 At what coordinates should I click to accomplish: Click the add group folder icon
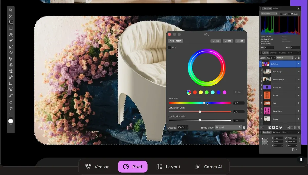[292, 127]
